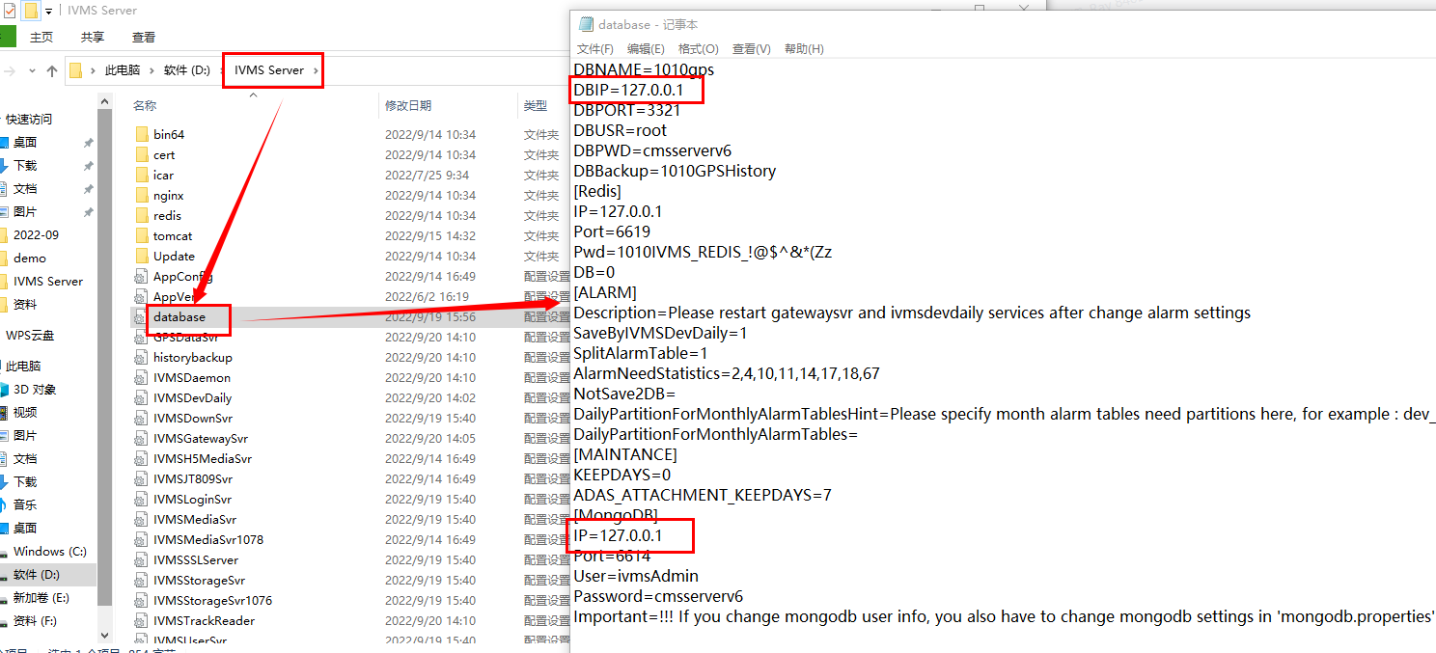Click the 类型 column header
This screenshot has height=653, width=1436.
[x=536, y=105]
